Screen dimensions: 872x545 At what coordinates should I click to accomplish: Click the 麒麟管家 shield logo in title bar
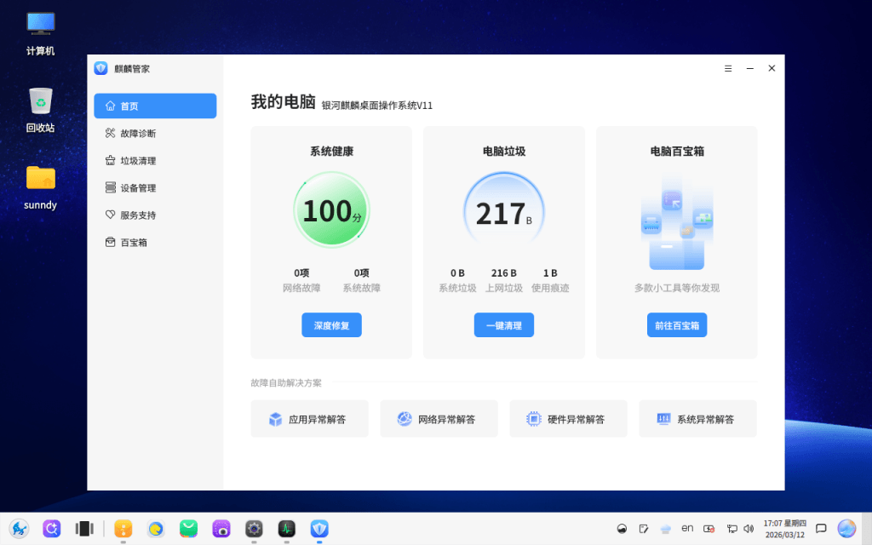100,68
